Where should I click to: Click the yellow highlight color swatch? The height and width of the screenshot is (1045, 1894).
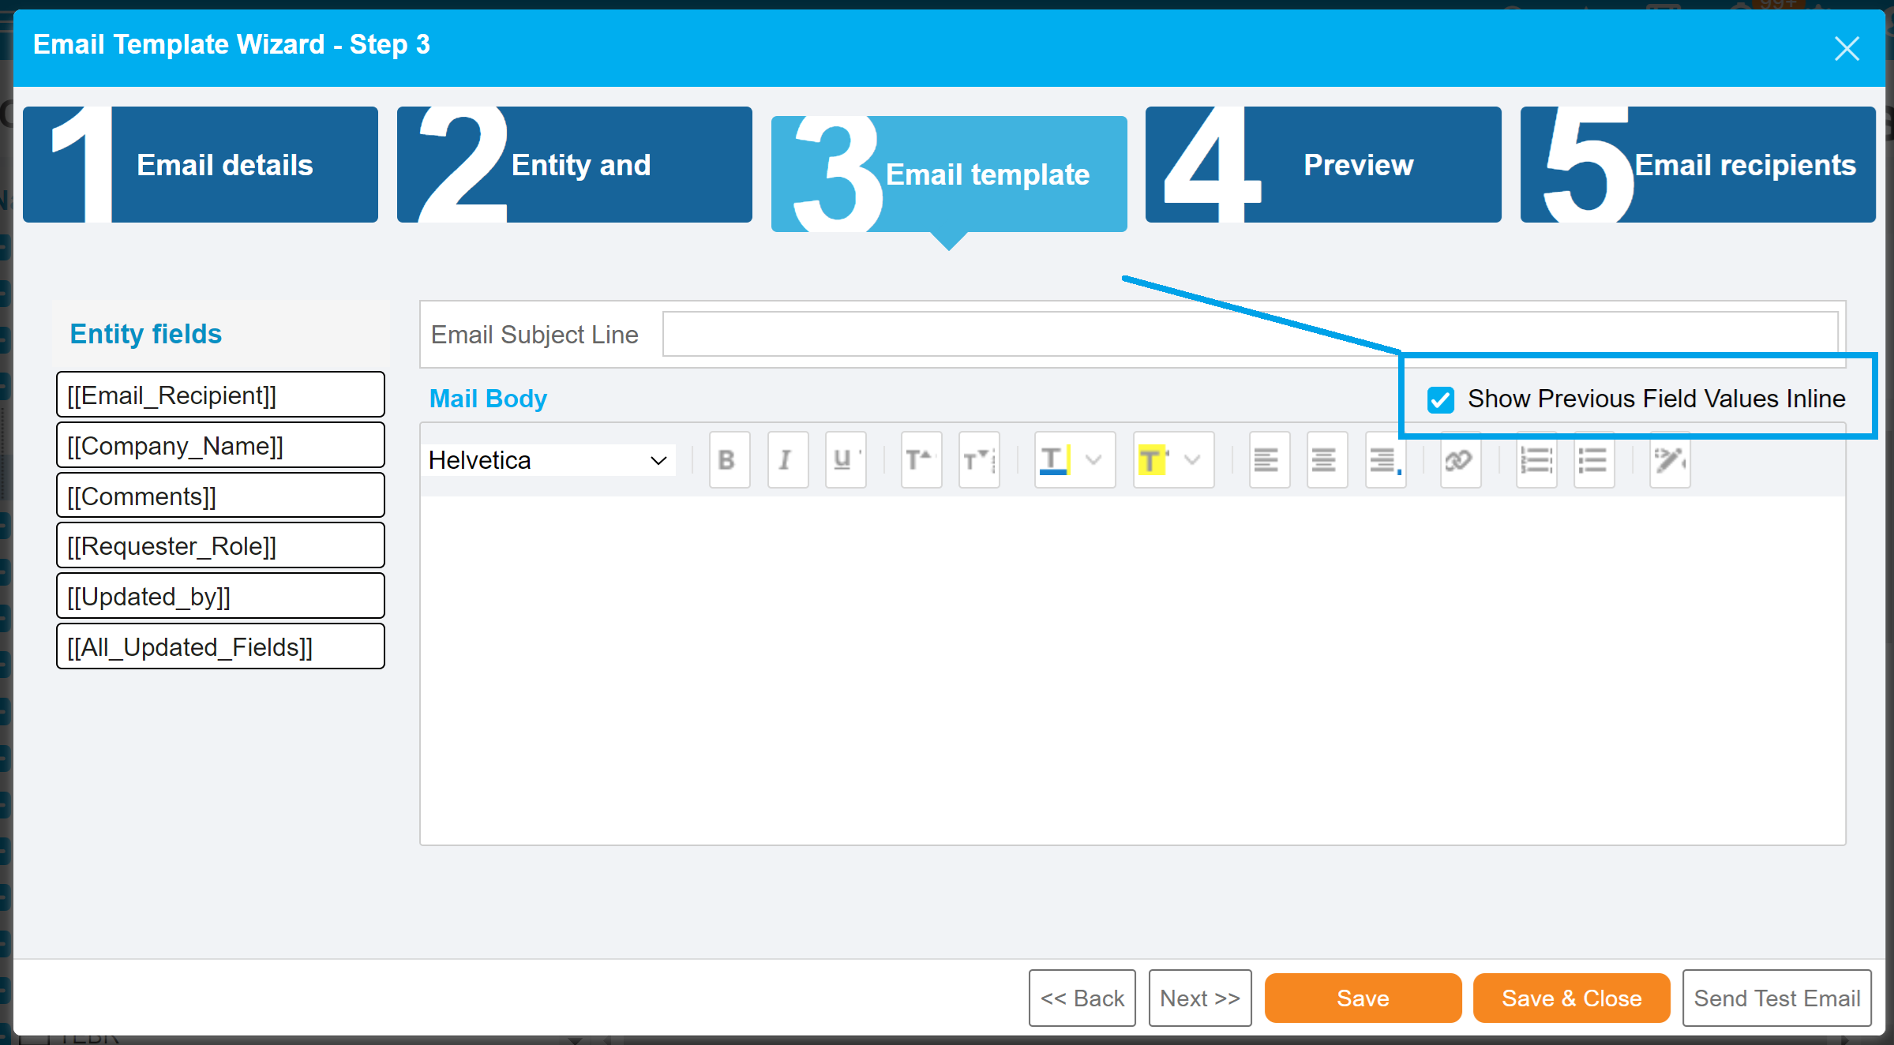pyautogui.click(x=1152, y=460)
